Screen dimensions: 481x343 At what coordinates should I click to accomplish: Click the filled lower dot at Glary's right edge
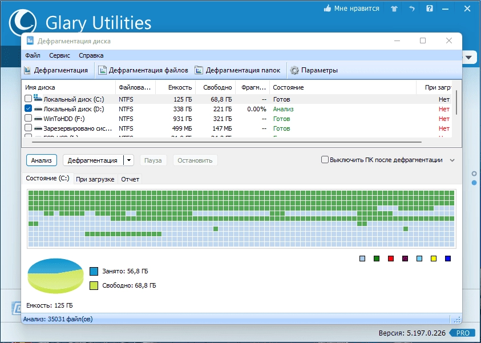(474, 183)
